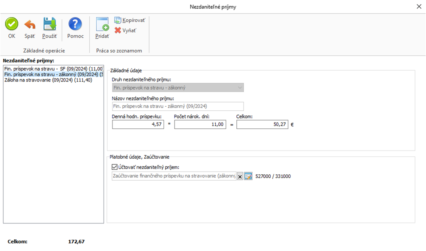Click the Kopírovať copy icon

coord(118,20)
